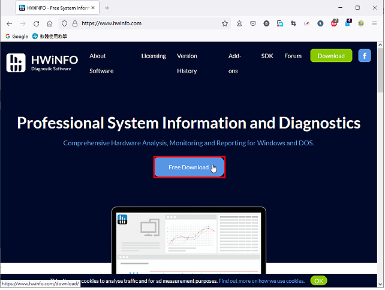
Task: Reload the current page
Action: (37, 23)
